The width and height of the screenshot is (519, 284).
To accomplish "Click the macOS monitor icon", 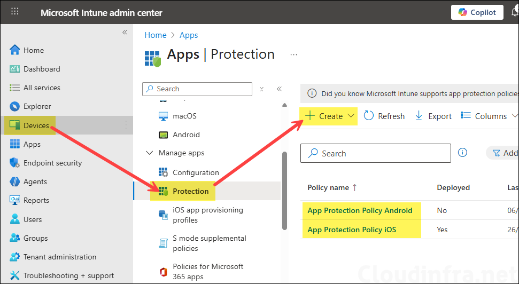I will [x=163, y=116].
